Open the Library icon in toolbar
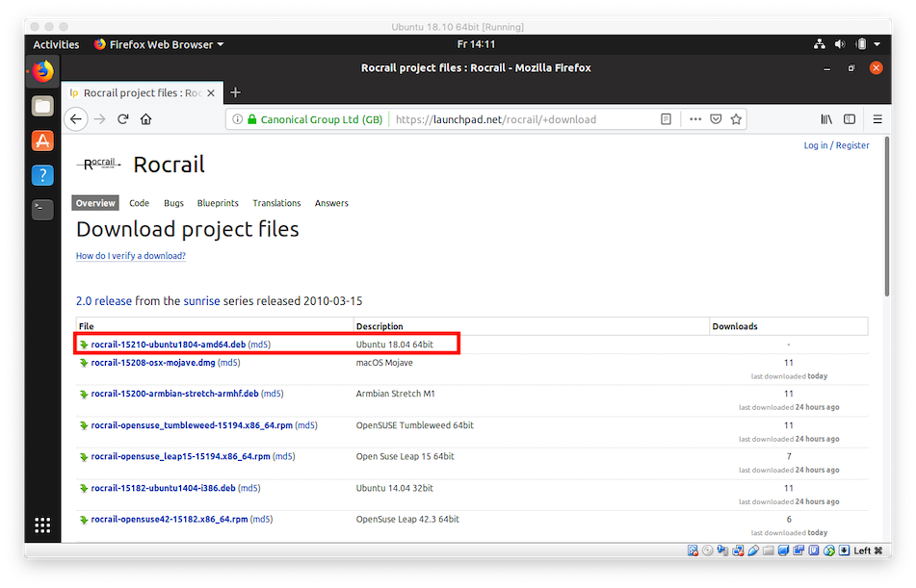 click(826, 119)
